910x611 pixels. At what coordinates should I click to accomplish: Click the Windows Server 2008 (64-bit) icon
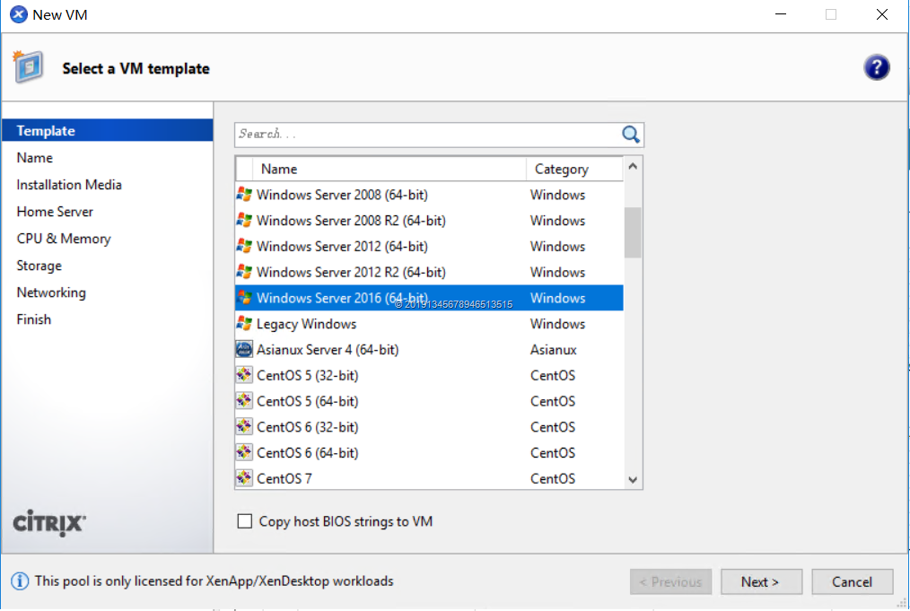(x=244, y=195)
